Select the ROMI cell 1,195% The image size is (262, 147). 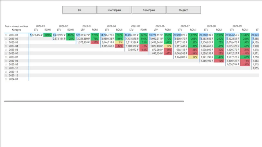pos(219,35)
